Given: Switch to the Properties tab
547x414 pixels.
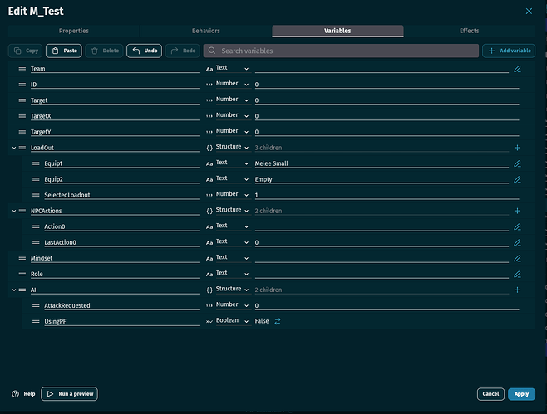Looking at the screenshot, I should (x=74, y=31).
